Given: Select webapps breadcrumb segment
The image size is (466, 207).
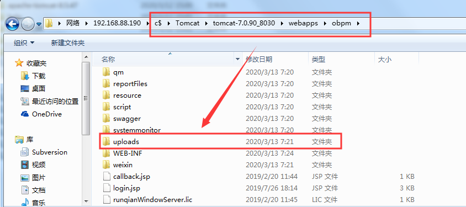Looking at the screenshot, I should 303,23.
